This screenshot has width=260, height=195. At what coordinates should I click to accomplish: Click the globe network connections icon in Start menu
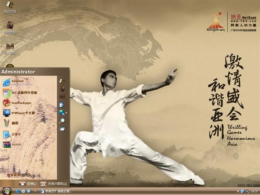click(62, 113)
